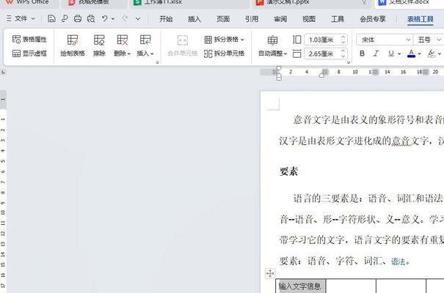Switch to the 插入 ribbon tab

click(194, 19)
